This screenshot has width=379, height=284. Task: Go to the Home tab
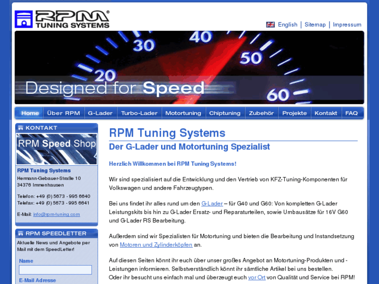coord(30,113)
